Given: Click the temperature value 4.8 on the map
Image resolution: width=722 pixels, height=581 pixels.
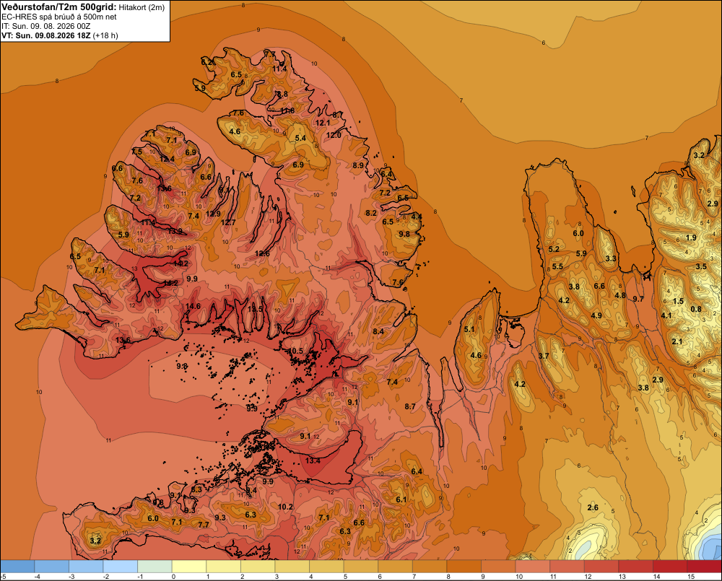Looking at the screenshot, I should (621, 295).
